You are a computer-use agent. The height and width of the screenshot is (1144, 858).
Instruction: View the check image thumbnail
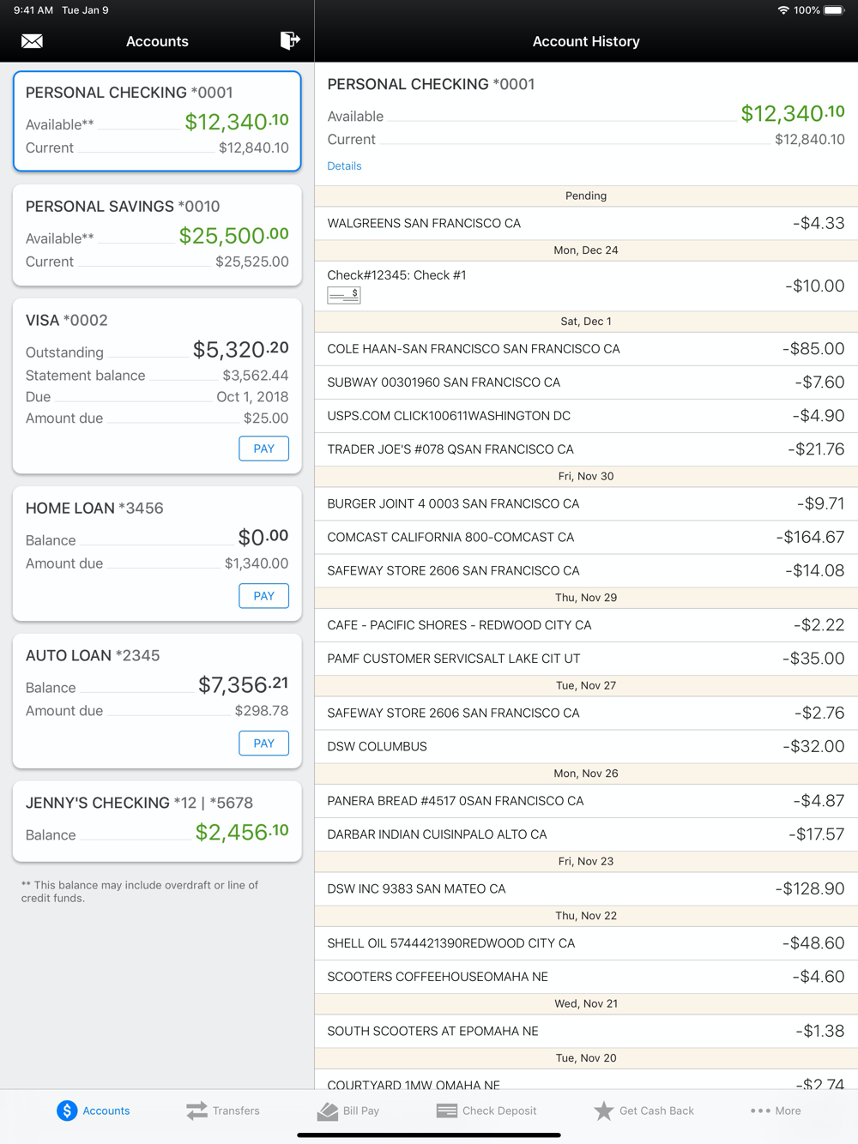pyautogui.click(x=343, y=295)
